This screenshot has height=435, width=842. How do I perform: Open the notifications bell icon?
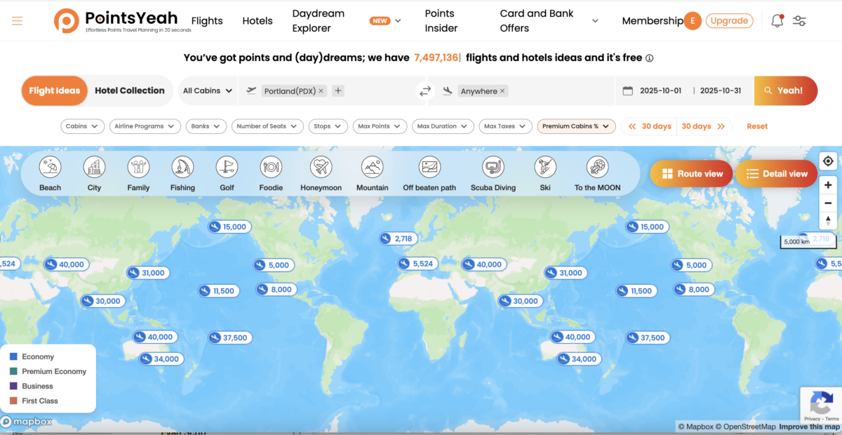point(777,20)
